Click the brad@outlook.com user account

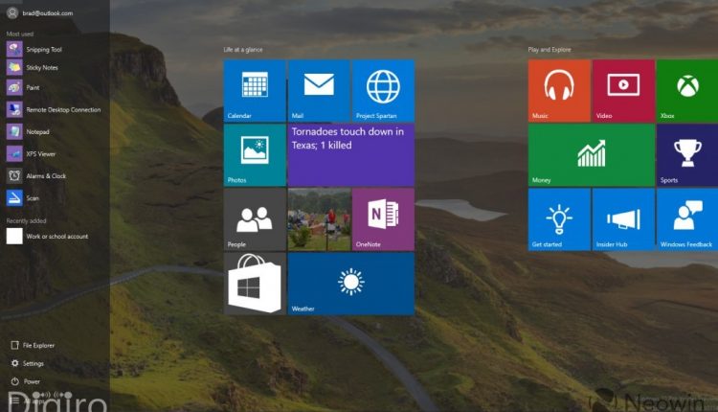[40, 12]
